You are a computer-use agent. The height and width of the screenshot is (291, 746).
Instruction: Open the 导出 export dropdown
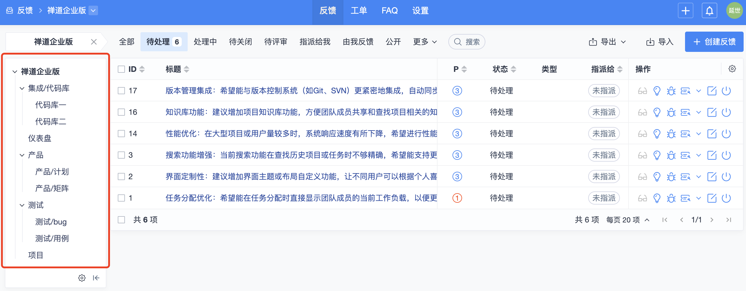pyautogui.click(x=607, y=42)
